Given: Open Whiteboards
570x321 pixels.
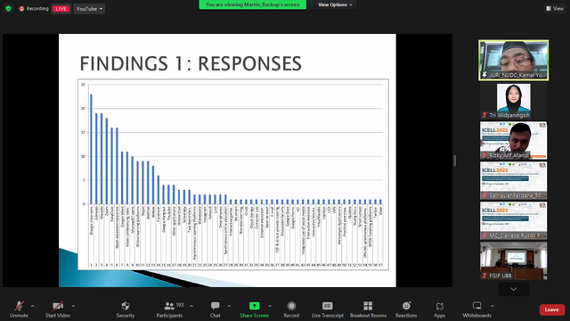Looking at the screenshot, I should [x=476, y=309].
